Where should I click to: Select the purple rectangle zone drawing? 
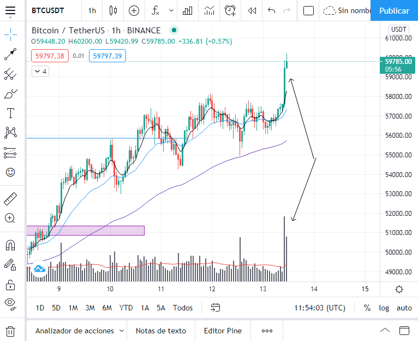click(85, 231)
